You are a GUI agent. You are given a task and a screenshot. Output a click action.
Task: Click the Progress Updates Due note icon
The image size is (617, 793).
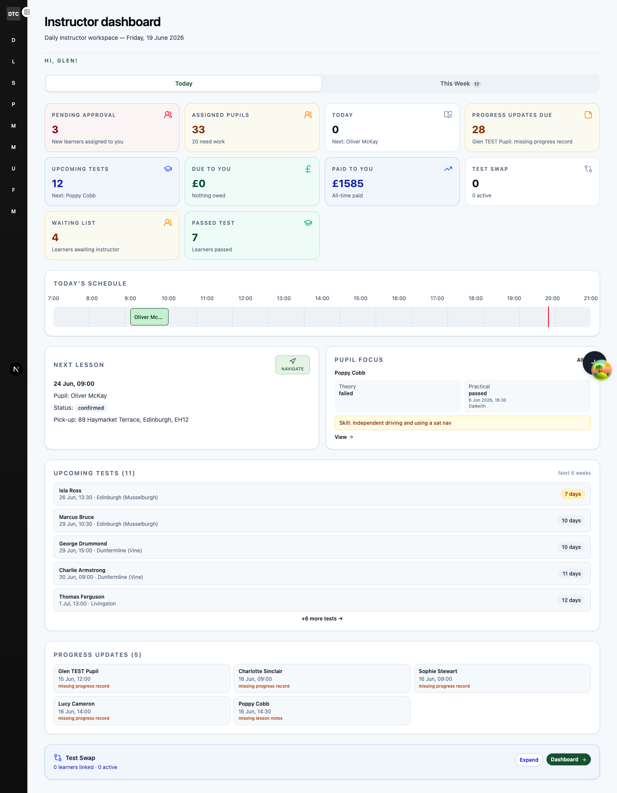588,115
